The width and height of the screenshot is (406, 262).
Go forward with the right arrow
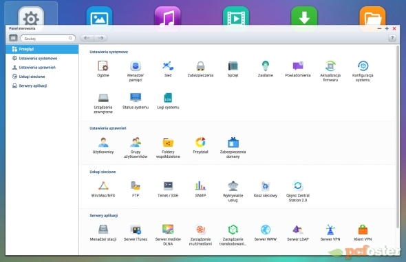pyautogui.click(x=100, y=38)
